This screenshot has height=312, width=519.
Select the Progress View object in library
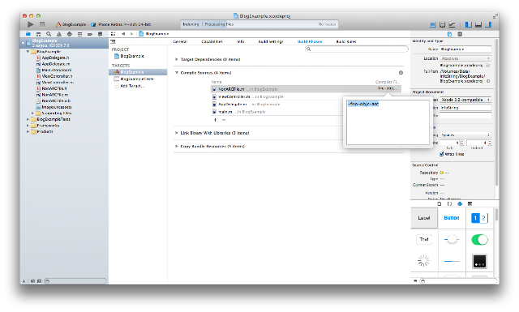[452, 261]
